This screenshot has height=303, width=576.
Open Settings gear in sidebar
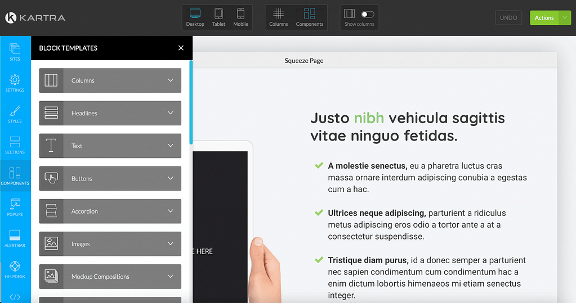[15, 82]
